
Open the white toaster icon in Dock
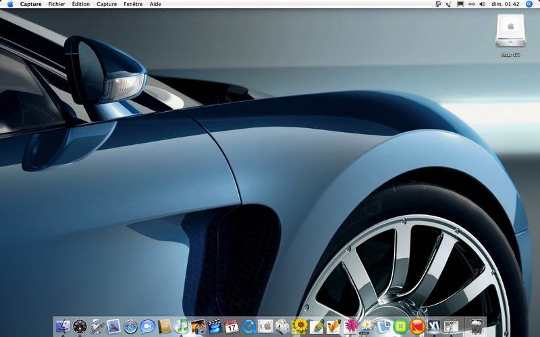coord(282,326)
